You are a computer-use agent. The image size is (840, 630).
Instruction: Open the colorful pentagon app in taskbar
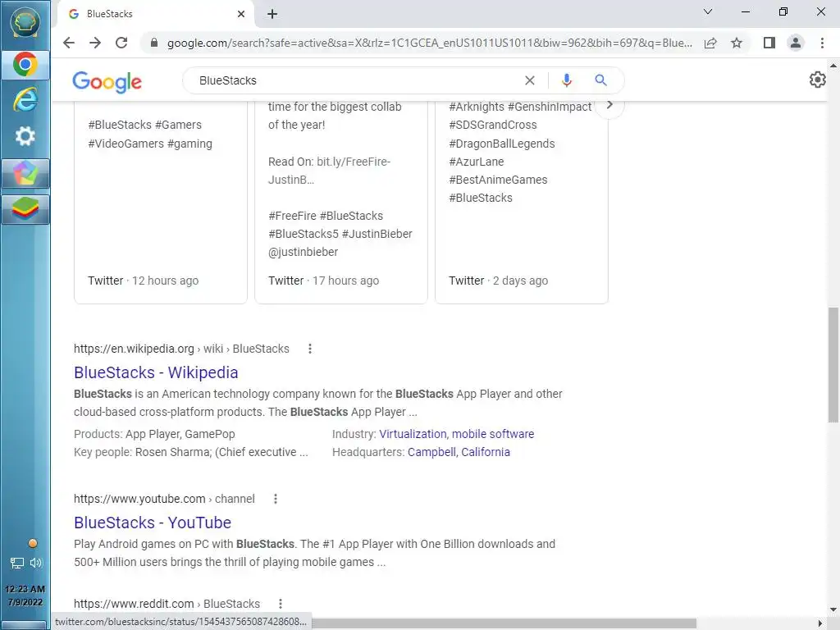[x=25, y=173]
